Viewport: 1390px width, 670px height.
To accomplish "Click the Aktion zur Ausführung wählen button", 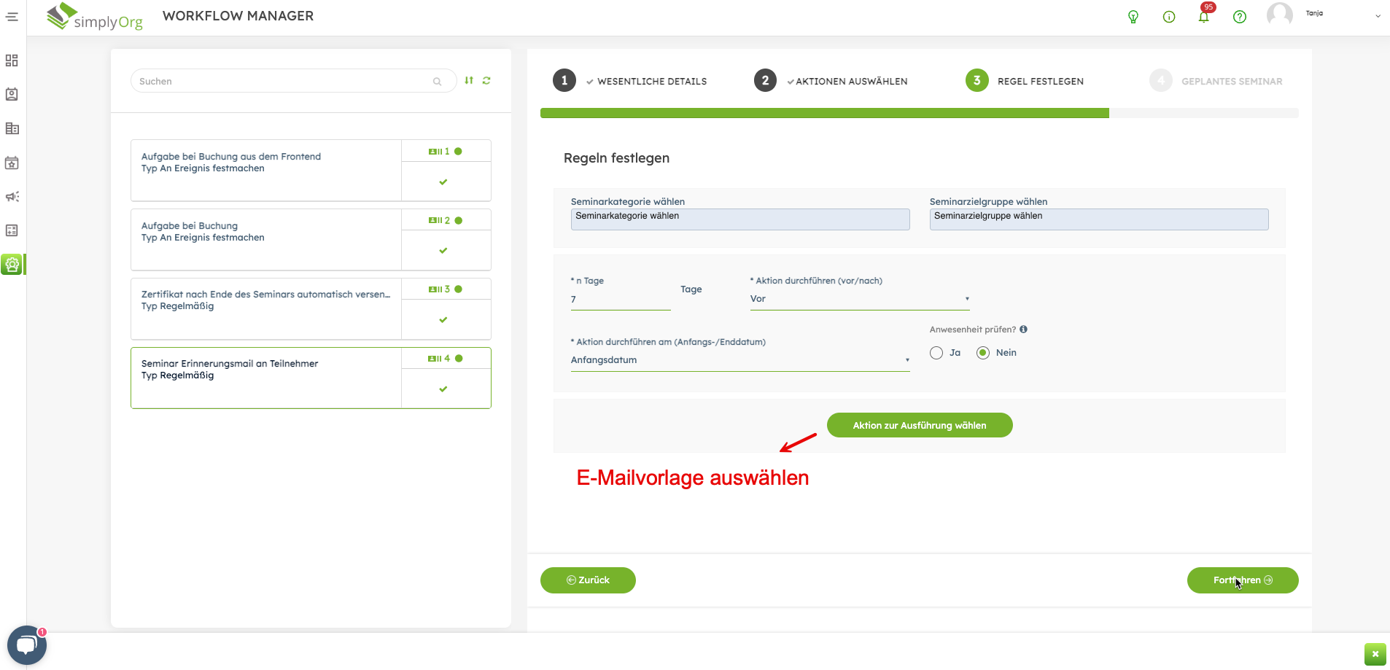I will (x=919, y=426).
